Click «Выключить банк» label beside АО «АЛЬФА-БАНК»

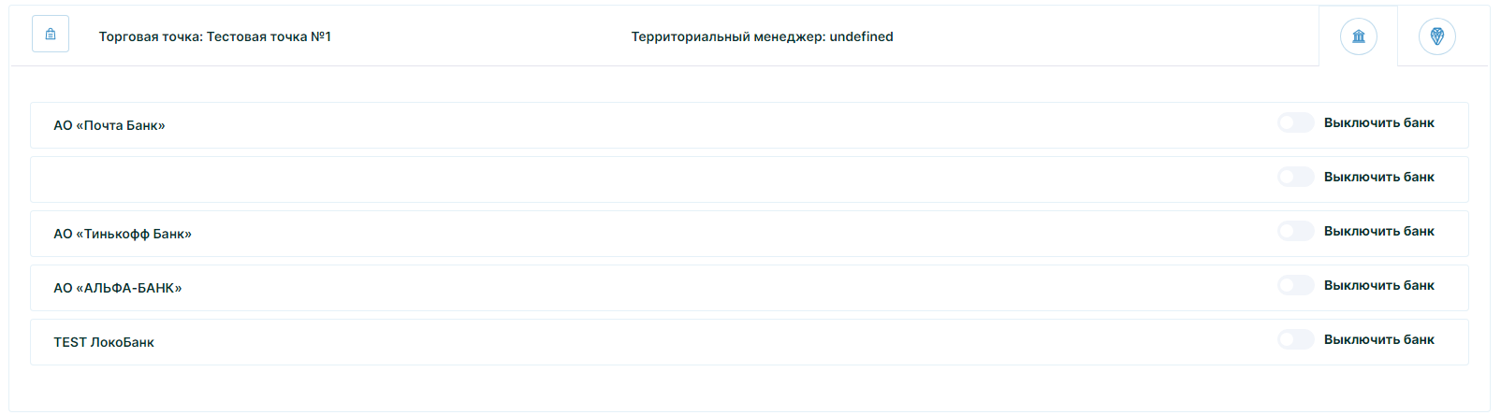tap(1378, 285)
